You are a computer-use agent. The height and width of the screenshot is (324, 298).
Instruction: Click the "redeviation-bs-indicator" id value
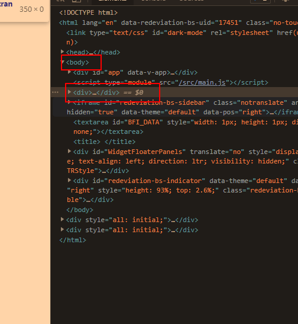[x=155, y=181]
